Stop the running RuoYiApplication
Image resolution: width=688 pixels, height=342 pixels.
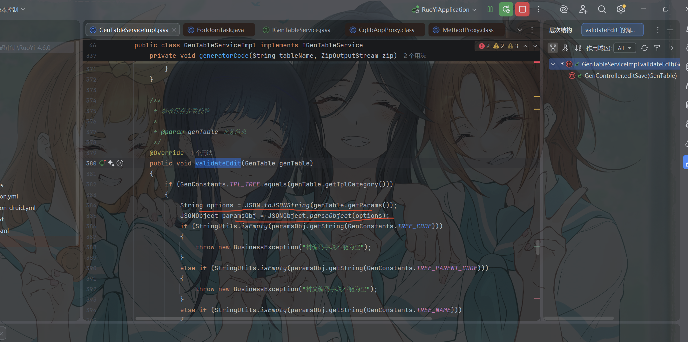click(x=522, y=10)
